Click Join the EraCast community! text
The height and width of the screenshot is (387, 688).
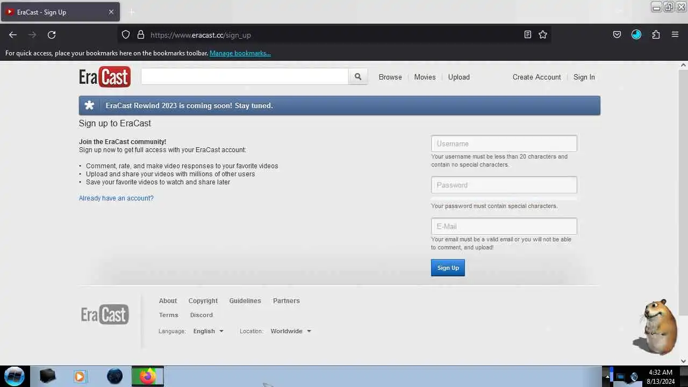click(x=123, y=142)
